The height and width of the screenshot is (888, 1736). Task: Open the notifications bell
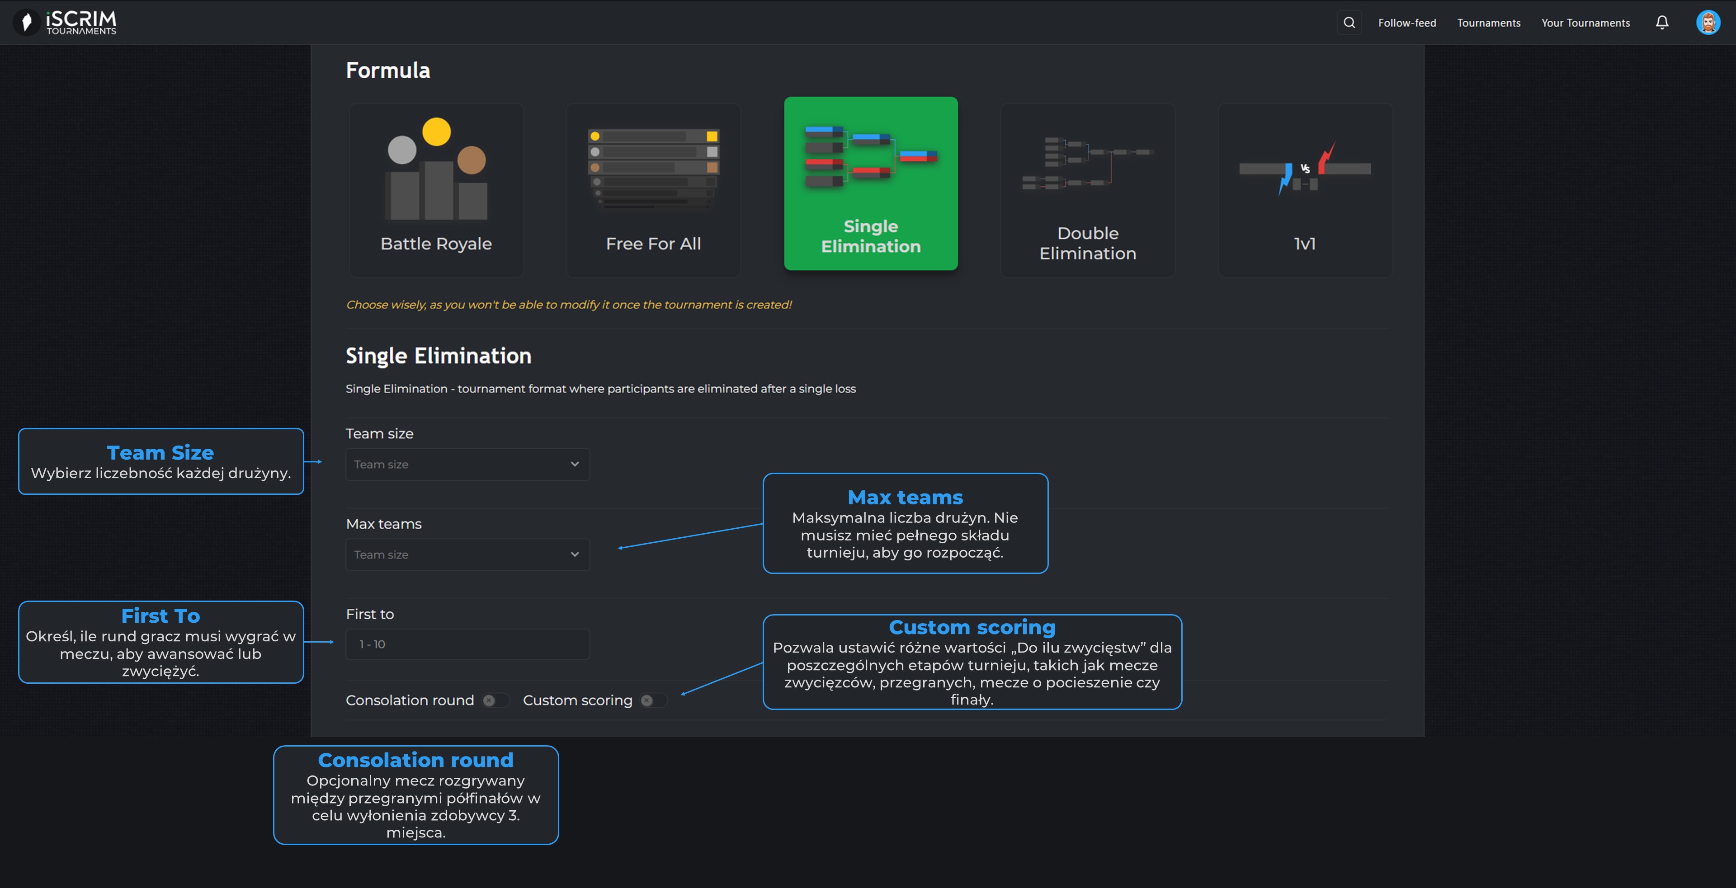[x=1662, y=22]
